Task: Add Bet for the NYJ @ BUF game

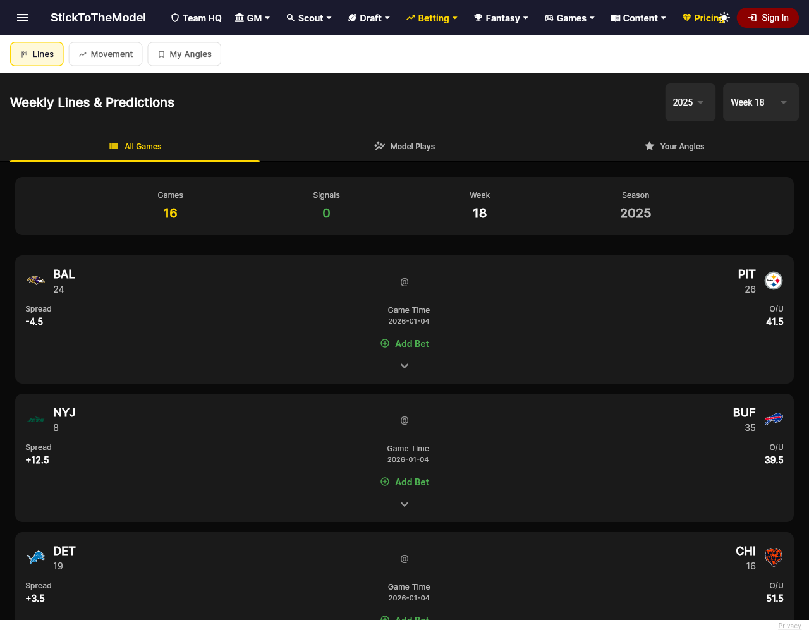Action: pyautogui.click(x=404, y=482)
